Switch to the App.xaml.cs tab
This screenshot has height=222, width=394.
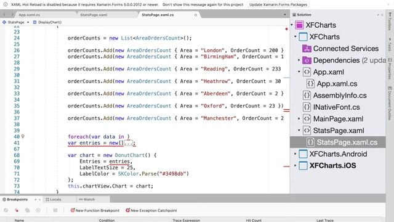30,15
